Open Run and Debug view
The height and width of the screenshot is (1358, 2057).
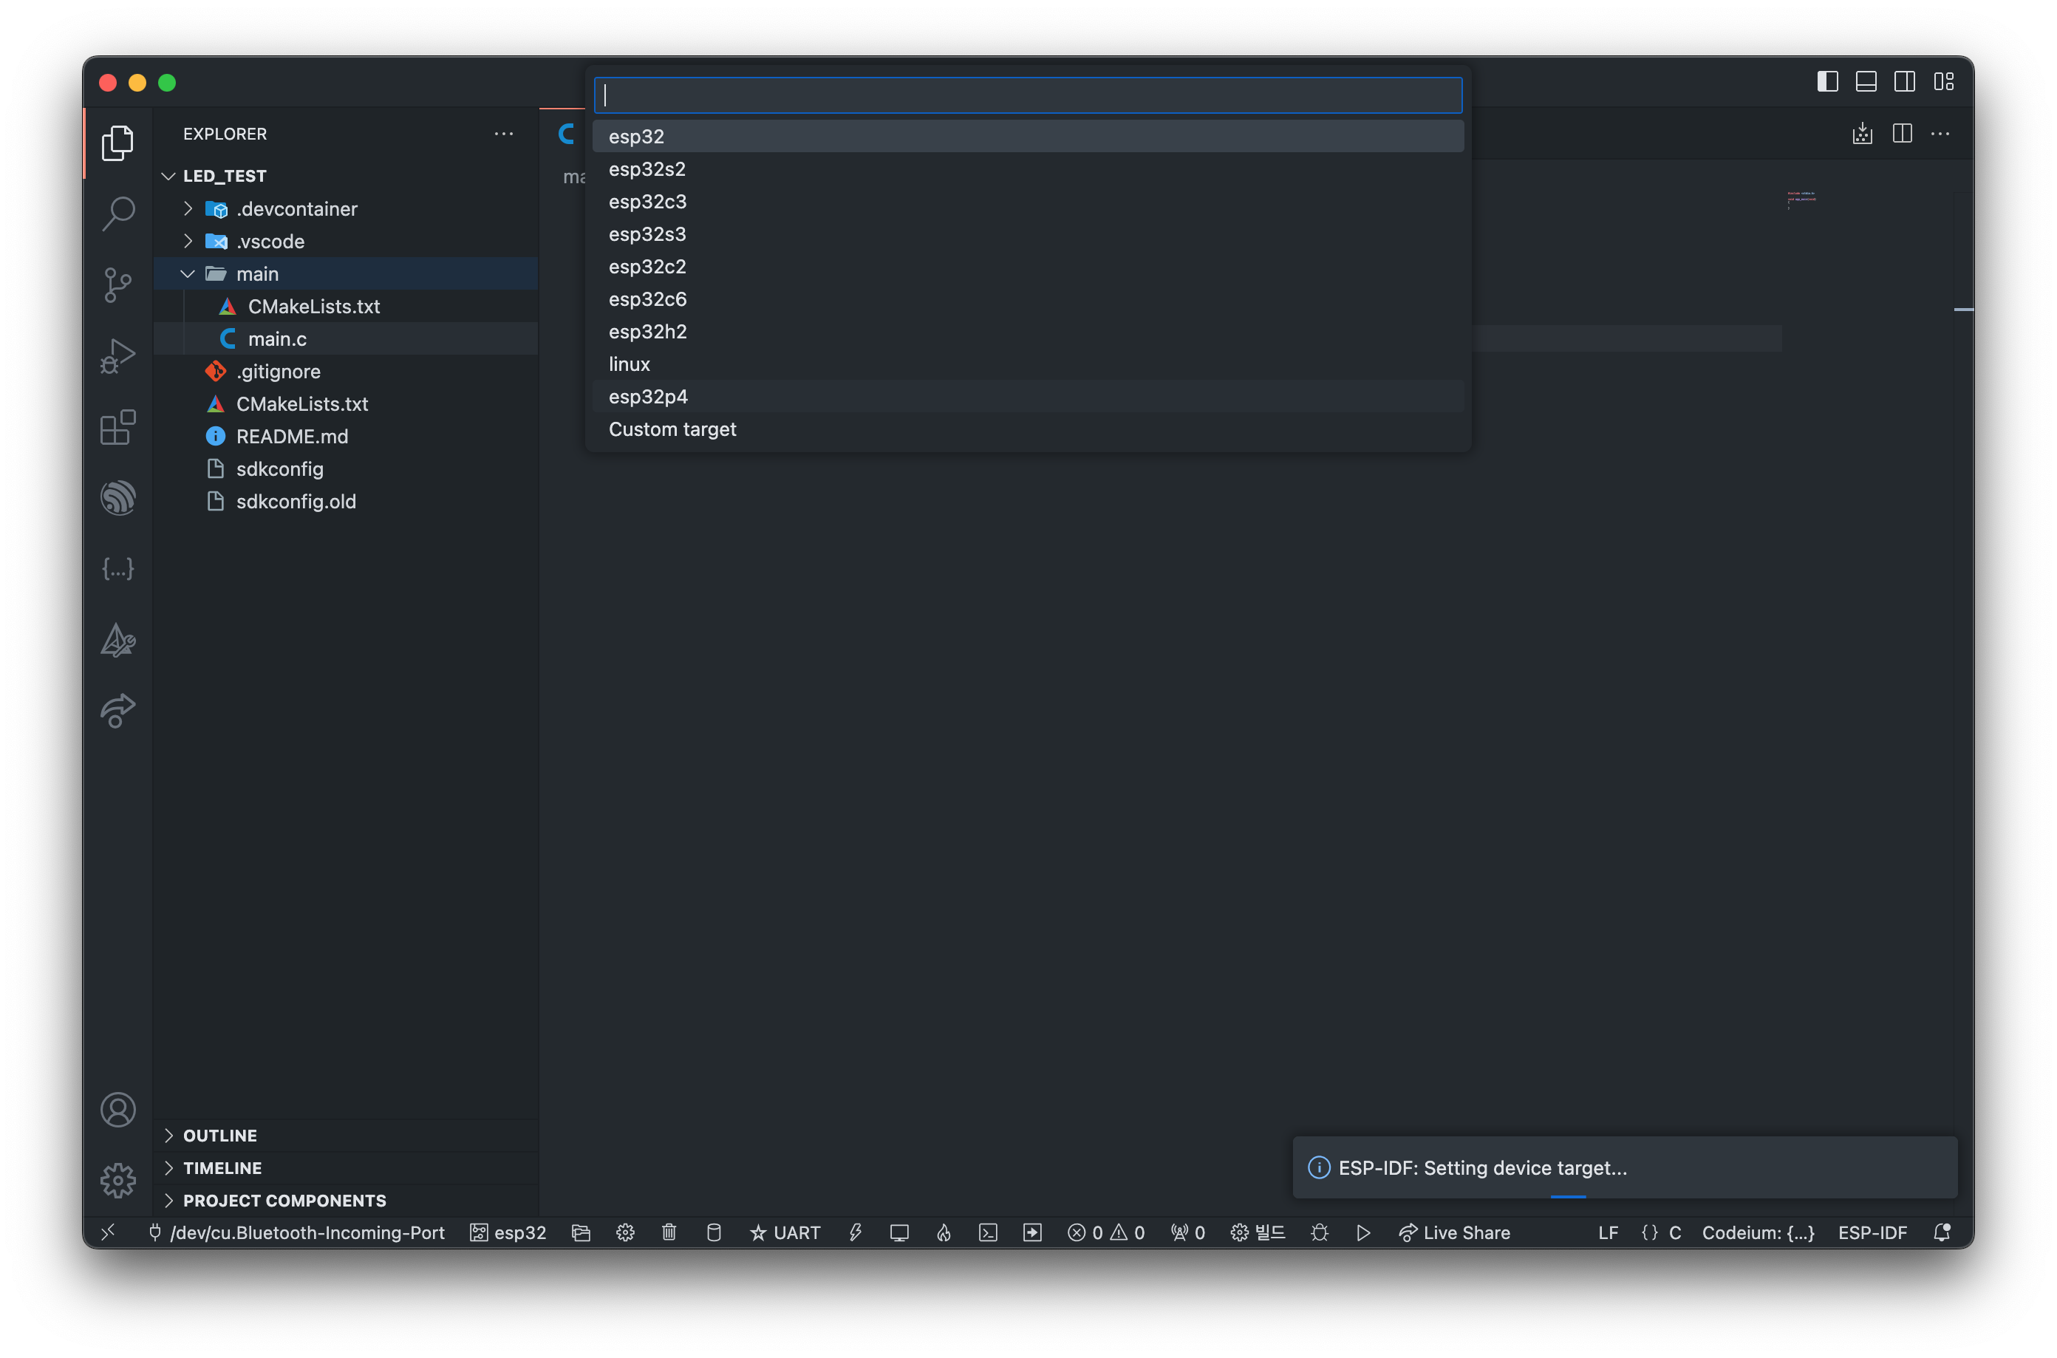point(117,355)
